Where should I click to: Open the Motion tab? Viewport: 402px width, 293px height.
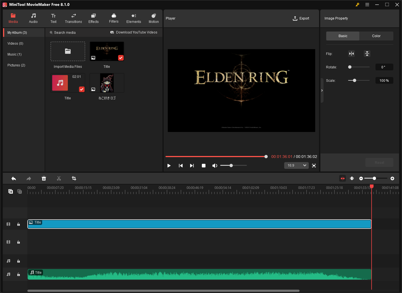point(154,18)
